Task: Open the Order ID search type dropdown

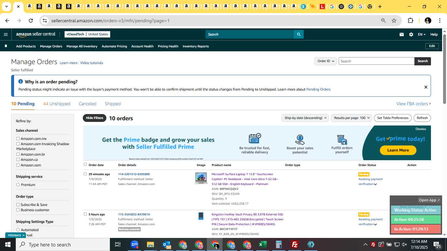Action: click(326, 61)
